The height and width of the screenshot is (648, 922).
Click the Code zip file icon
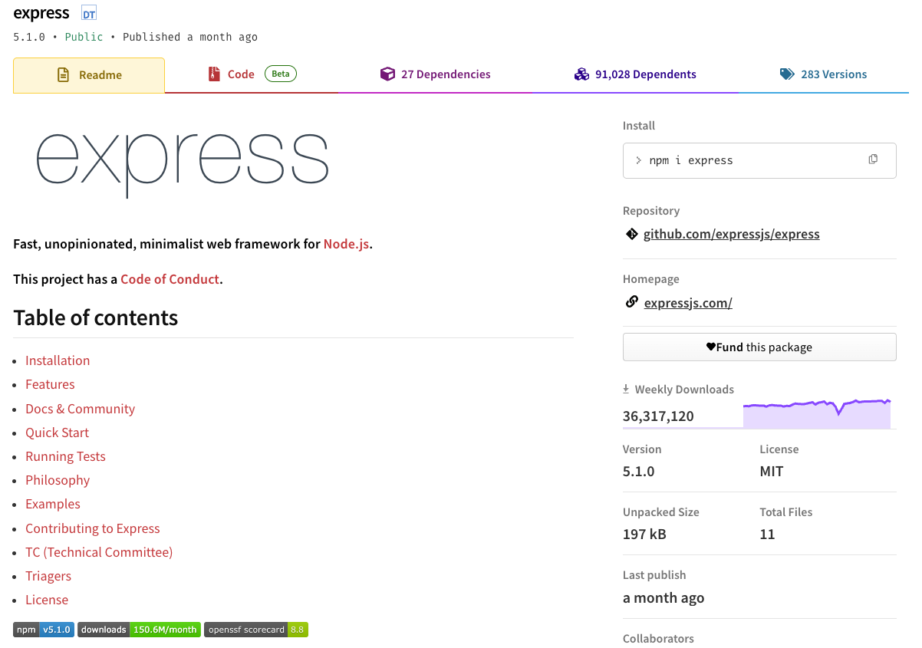pyautogui.click(x=214, y=74)
